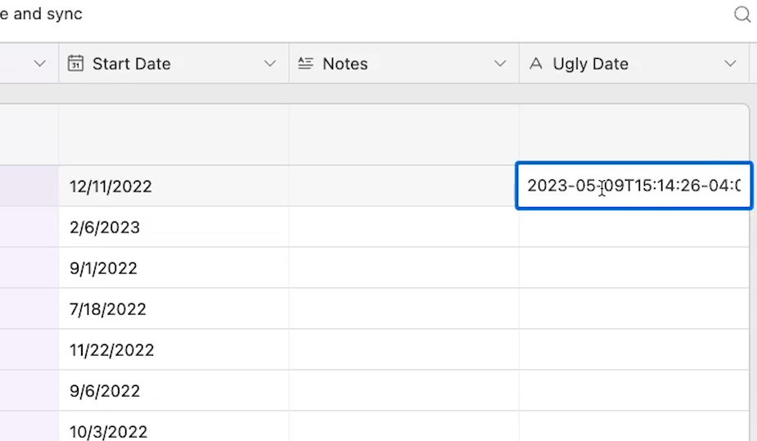Click Notes cell beside 2/6/2023

coord(404,227)
